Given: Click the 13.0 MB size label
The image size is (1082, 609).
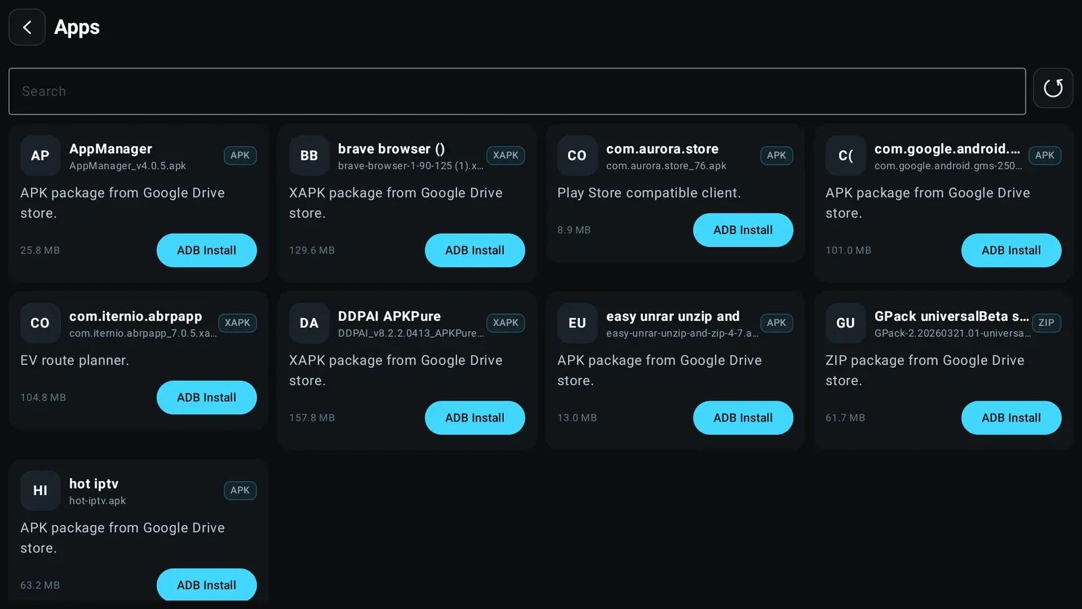Looking at the screenshot, I should (x=577, y=418).
